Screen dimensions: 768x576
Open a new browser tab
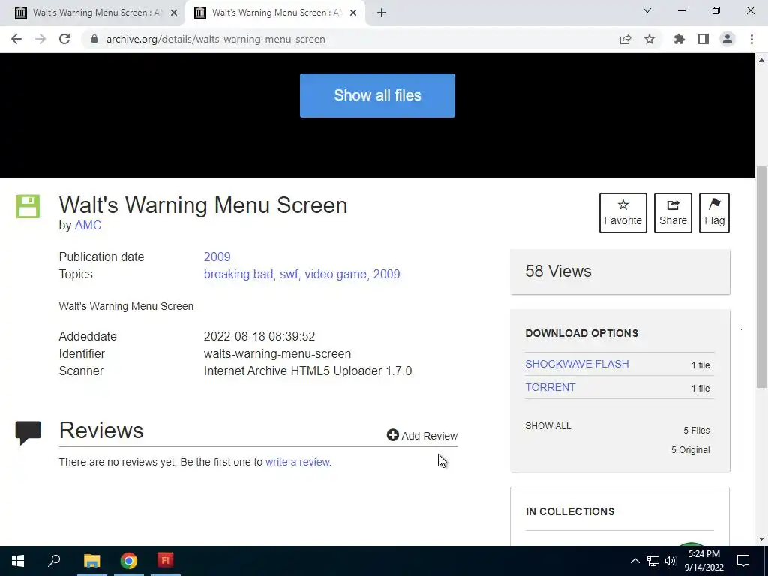coord(382,13)
